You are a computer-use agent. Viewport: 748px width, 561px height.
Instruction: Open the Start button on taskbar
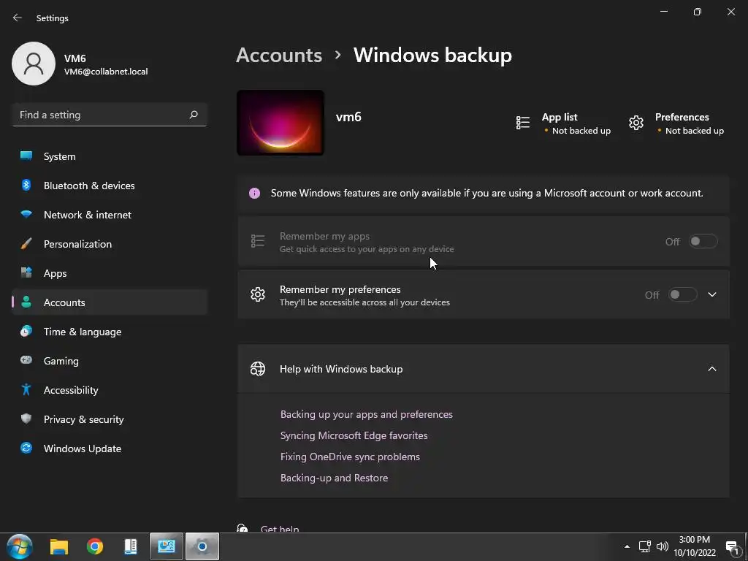tap(20, 546)
